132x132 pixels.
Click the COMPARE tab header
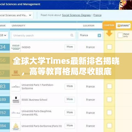[x=109, y=26]
